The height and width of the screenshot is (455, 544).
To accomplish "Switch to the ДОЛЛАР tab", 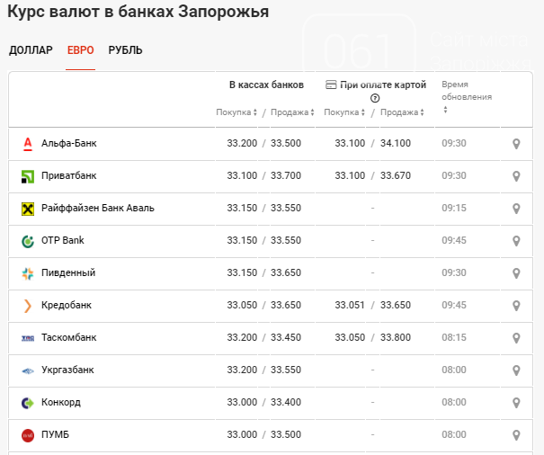I will (x=31, y=50).
